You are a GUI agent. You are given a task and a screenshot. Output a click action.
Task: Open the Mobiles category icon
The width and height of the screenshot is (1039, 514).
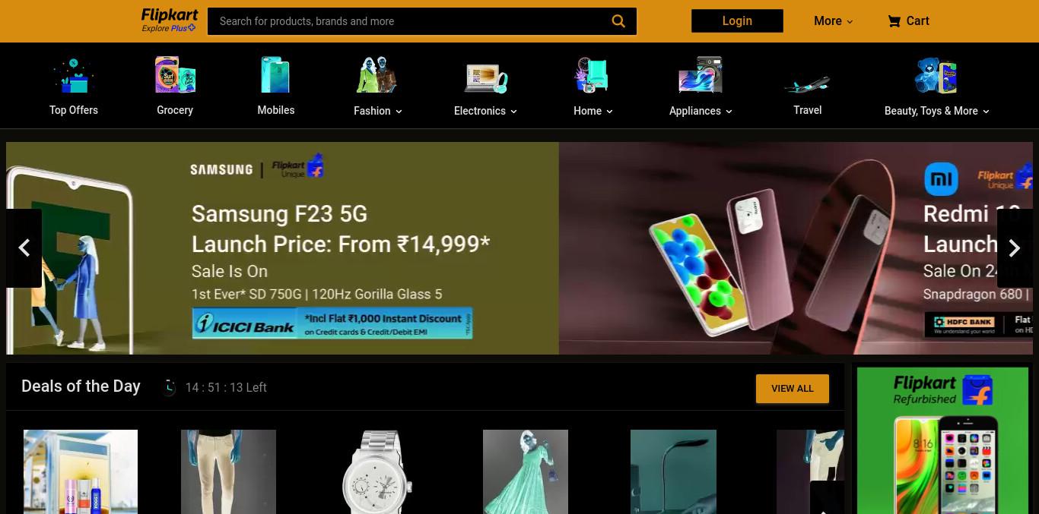275,75
